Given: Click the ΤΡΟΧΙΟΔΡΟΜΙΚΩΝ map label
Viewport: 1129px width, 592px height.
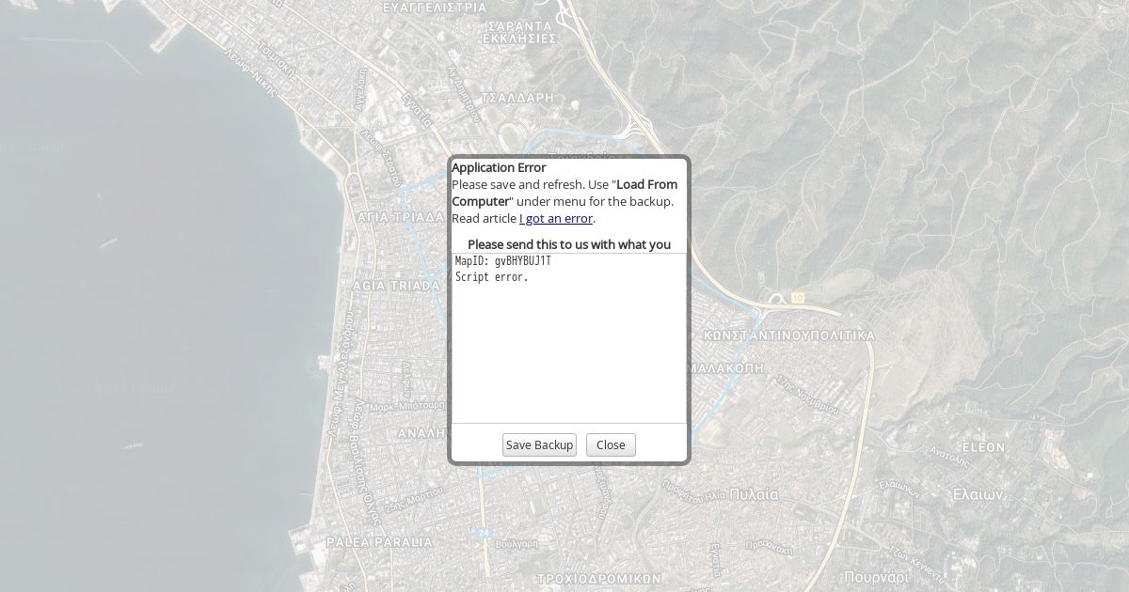Looking at the screenshot, I should pyautogui.click(x=599, y=579).
